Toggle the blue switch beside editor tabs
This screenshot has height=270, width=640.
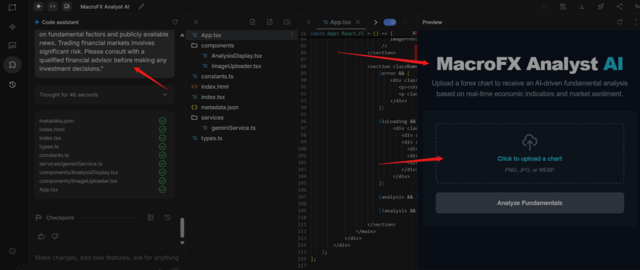pos(390,22)
